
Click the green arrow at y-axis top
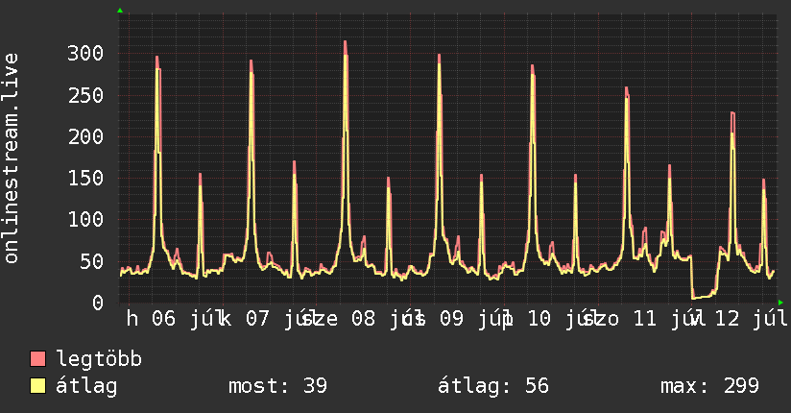(x=120, y=11)
